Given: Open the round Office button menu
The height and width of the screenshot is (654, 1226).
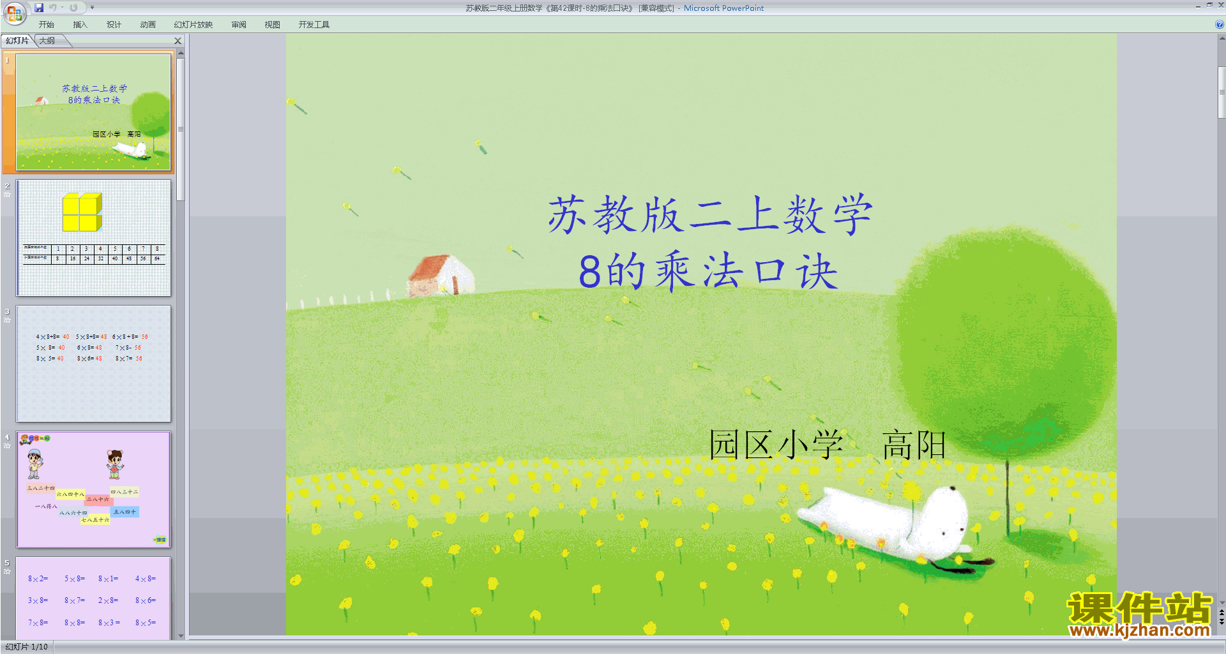Looking at the screenshot, I should click(x=14, y=13).
